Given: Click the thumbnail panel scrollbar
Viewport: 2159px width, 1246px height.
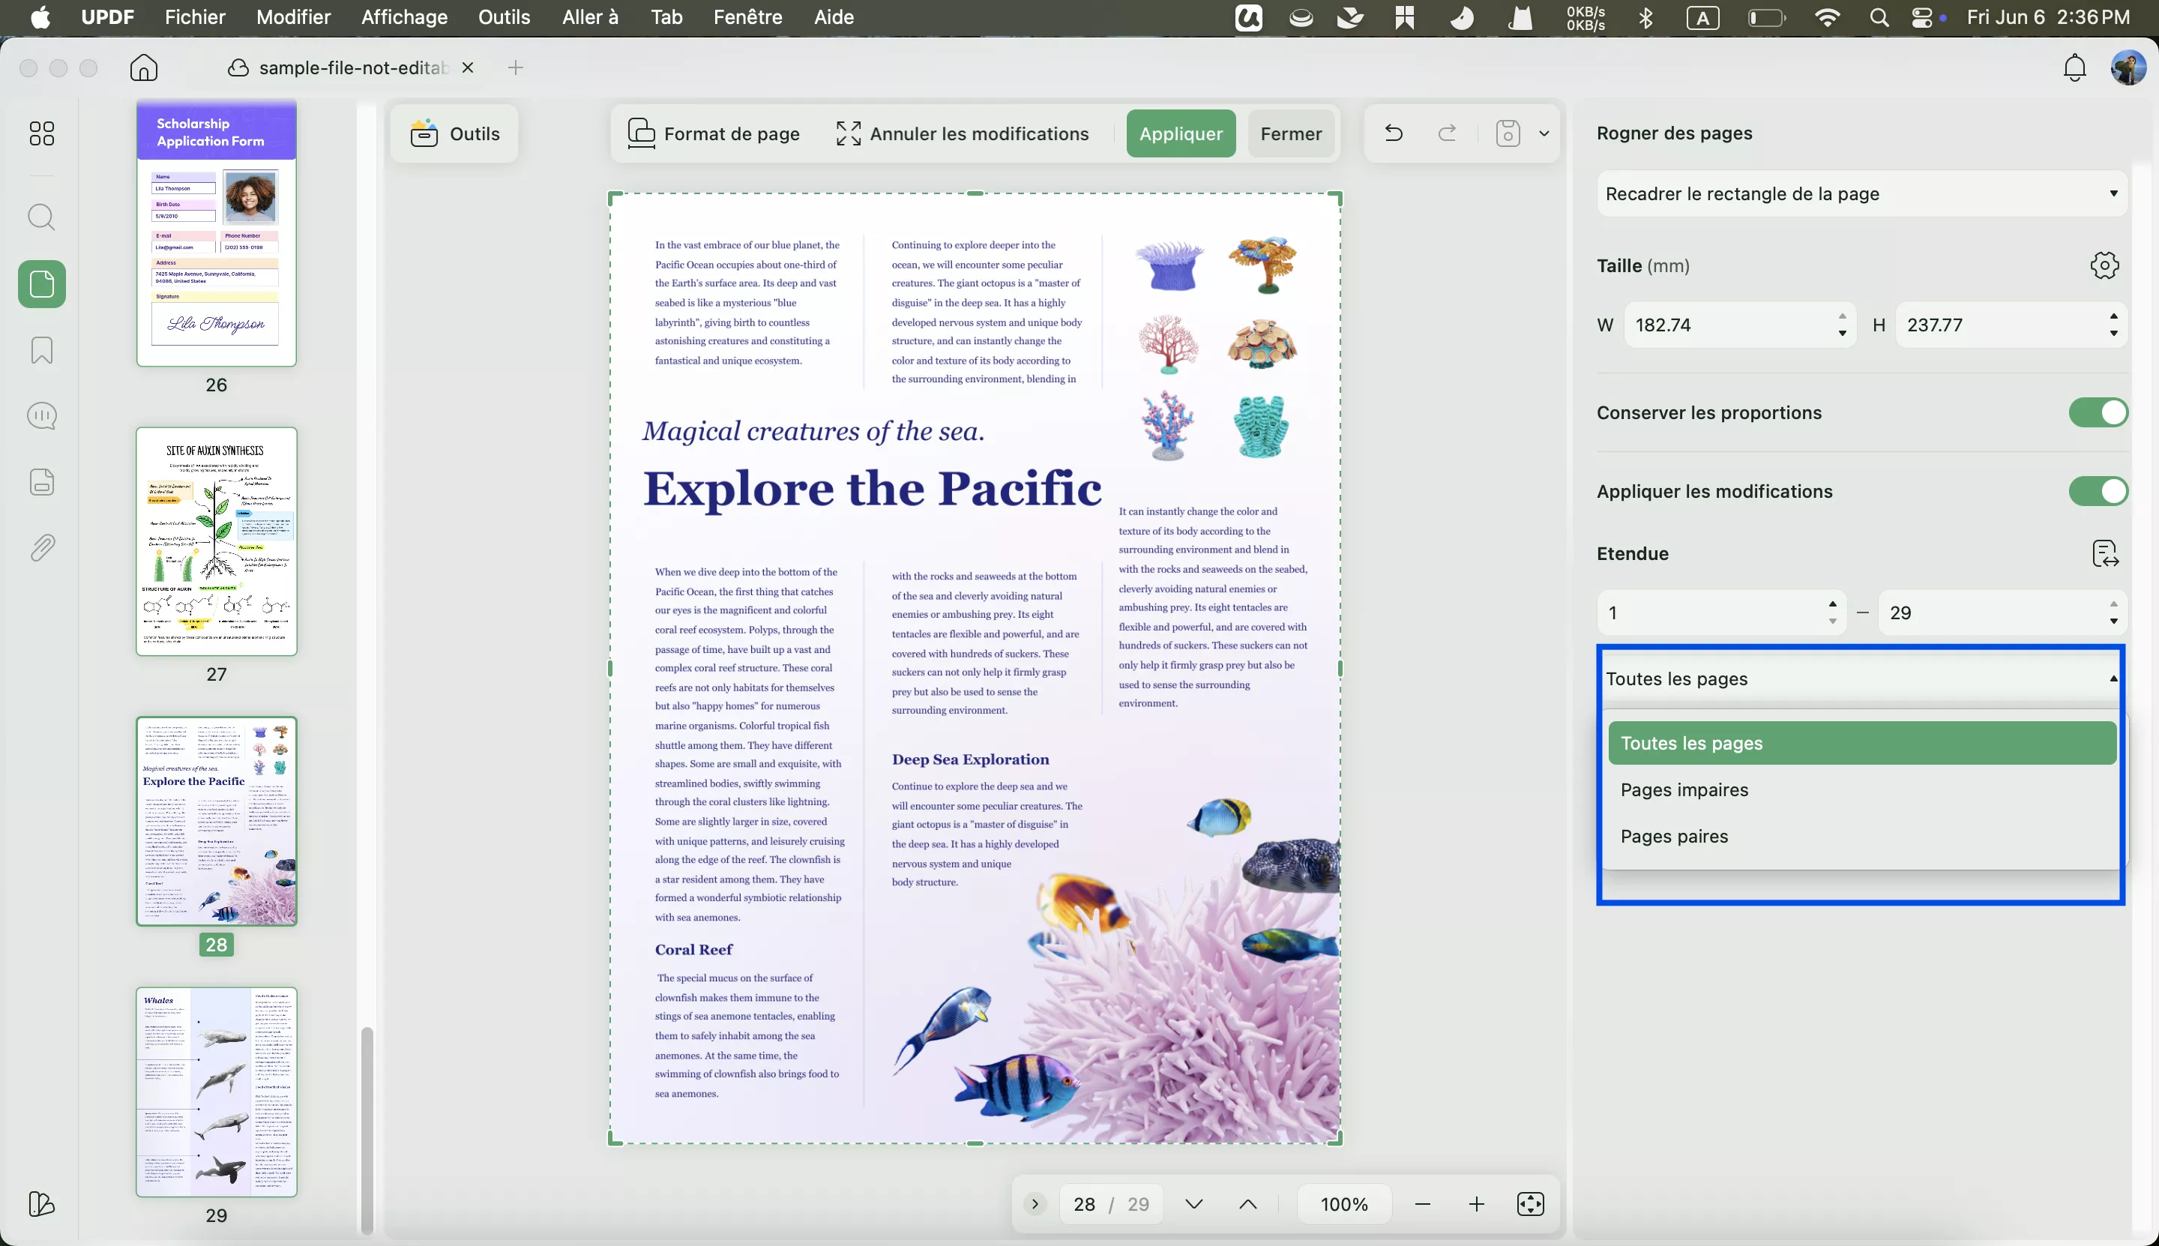Looking at the screenshot, I should pyautogui.click(x=367, y=1130).
